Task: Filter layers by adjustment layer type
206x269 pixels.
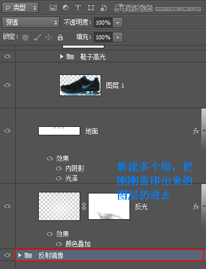Action: (x=66, y=8)
